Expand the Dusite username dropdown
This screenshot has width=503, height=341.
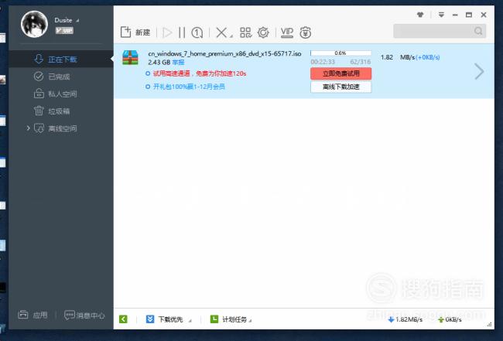tap(77, 21)
